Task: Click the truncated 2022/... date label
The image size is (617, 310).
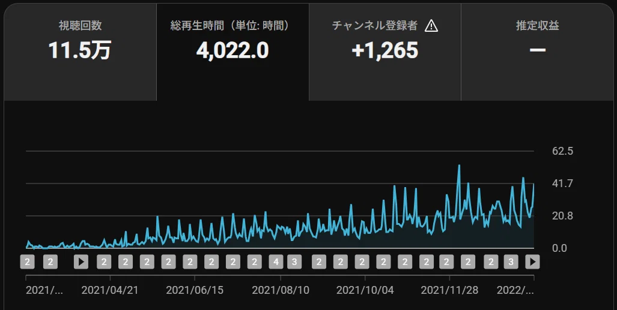Action: tap(515, 290)
